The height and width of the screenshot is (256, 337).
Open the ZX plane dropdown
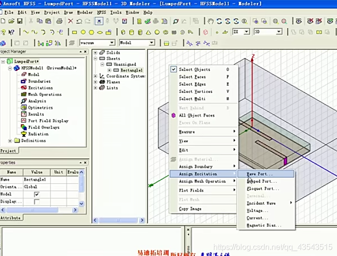(x=247, y=32)
